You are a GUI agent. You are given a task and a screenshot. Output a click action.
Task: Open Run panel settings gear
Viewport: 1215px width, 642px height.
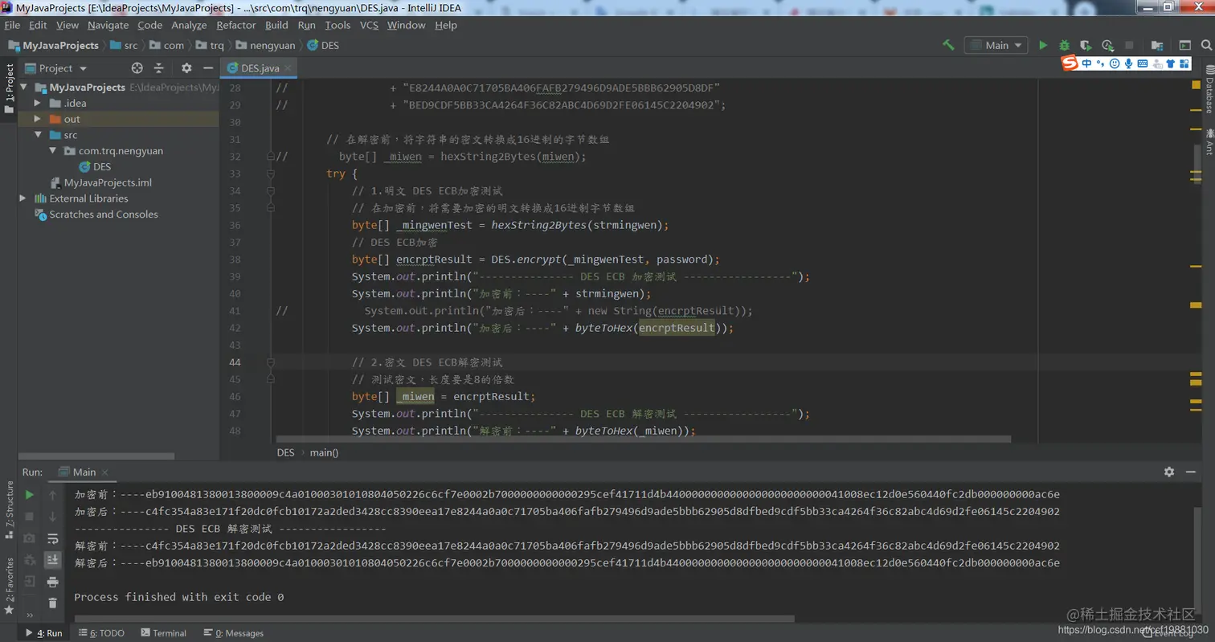[x=1169, y=472]
